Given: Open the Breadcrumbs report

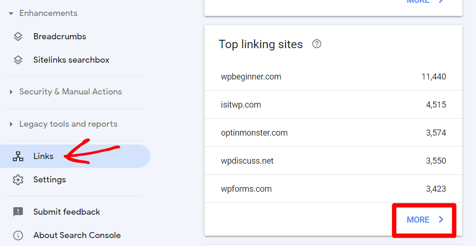Looking at the screenshot, I should (60, 36).
